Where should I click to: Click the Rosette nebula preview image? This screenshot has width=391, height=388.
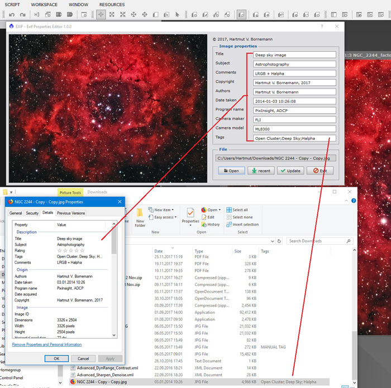point(108,108)
